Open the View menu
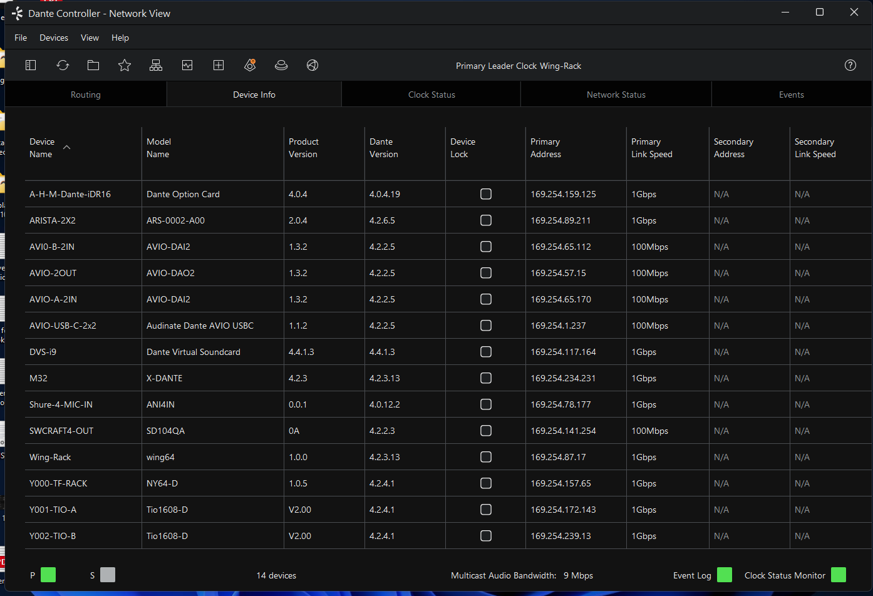Screen dimensions: 873x596 90,38
